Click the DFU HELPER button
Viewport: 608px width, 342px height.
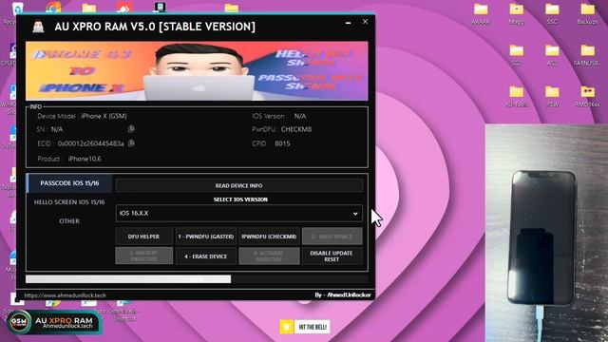point(143,237)
